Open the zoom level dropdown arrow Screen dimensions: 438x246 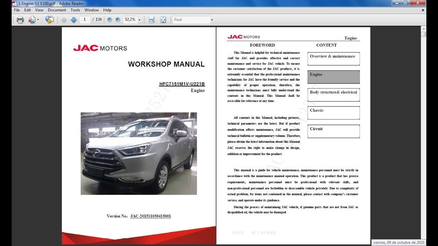click(139, 20)
